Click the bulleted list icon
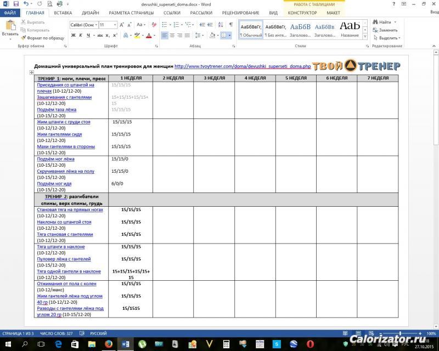This screenshot has height=351, width=439. click(x=165, y=25)
